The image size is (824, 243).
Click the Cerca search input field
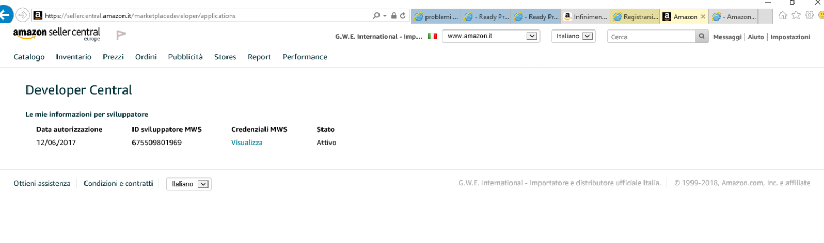point(651,37)
